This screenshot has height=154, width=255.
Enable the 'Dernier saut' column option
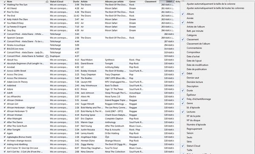click(x=193, y=78)
